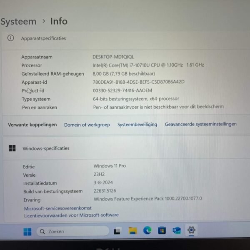
Task: Go back to Systeem in breadcrumb
Action: [18, 22]
